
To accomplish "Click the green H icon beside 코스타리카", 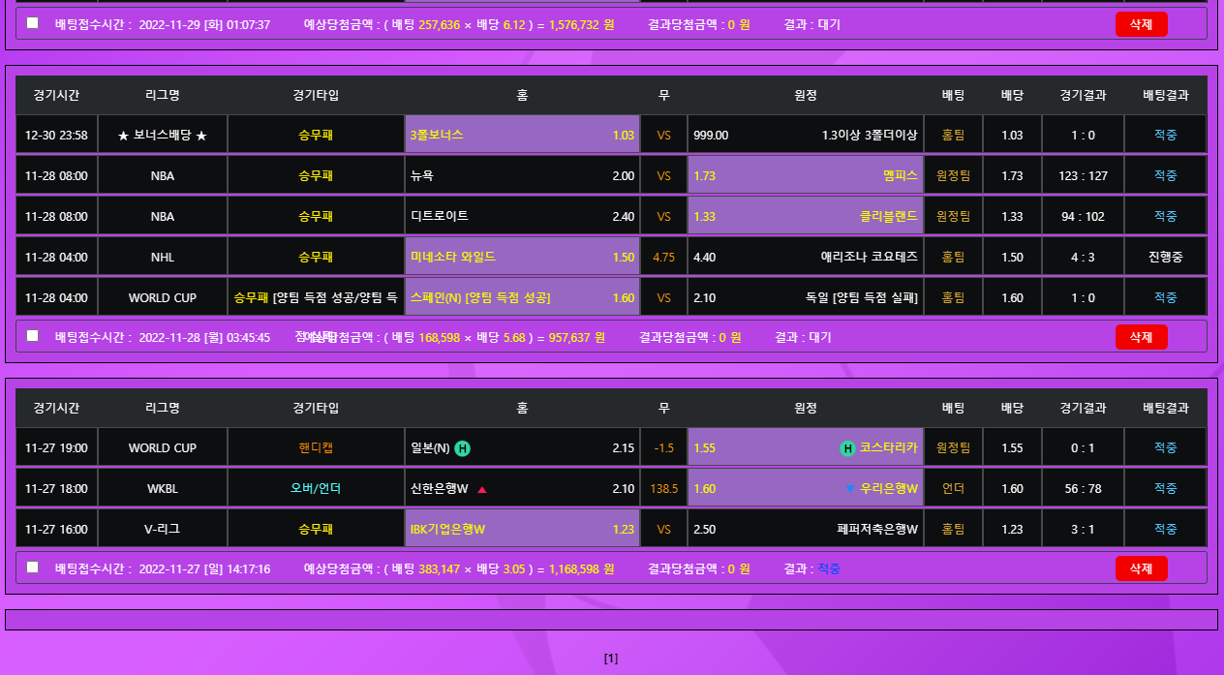I will click(x=847, y=448).
